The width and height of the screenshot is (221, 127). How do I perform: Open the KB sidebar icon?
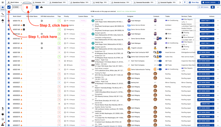point(3,109)
